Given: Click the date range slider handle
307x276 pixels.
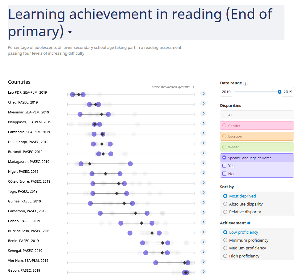Looking at the screenshot, I should coord(280,92).
